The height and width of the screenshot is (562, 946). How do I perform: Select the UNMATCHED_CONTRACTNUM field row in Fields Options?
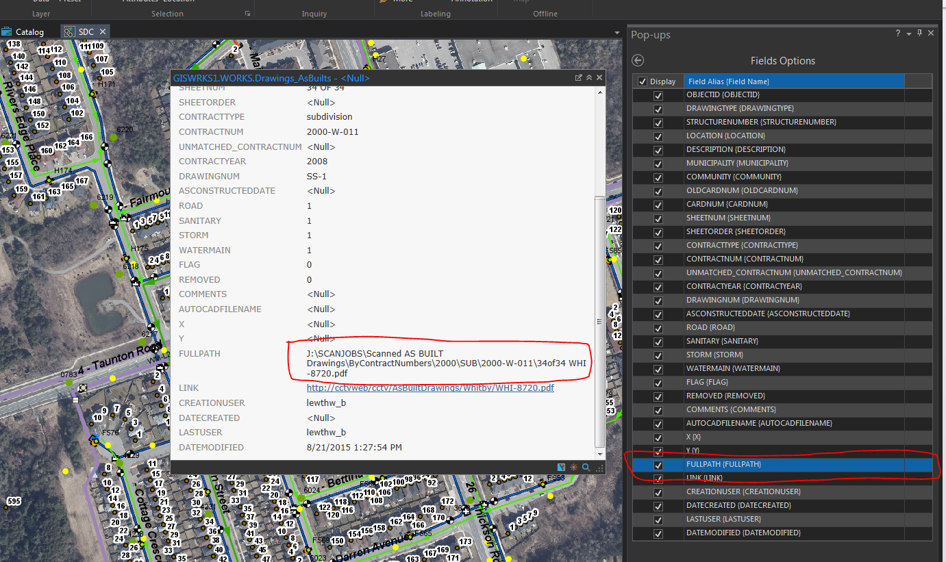point(782,272)
